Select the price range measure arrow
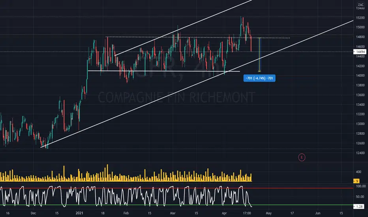 (x=259, y=55)
